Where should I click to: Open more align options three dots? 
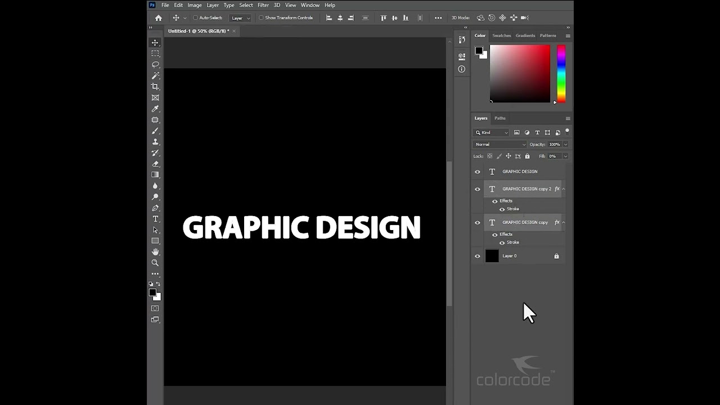pyautogui.click(x=438, y=18)
